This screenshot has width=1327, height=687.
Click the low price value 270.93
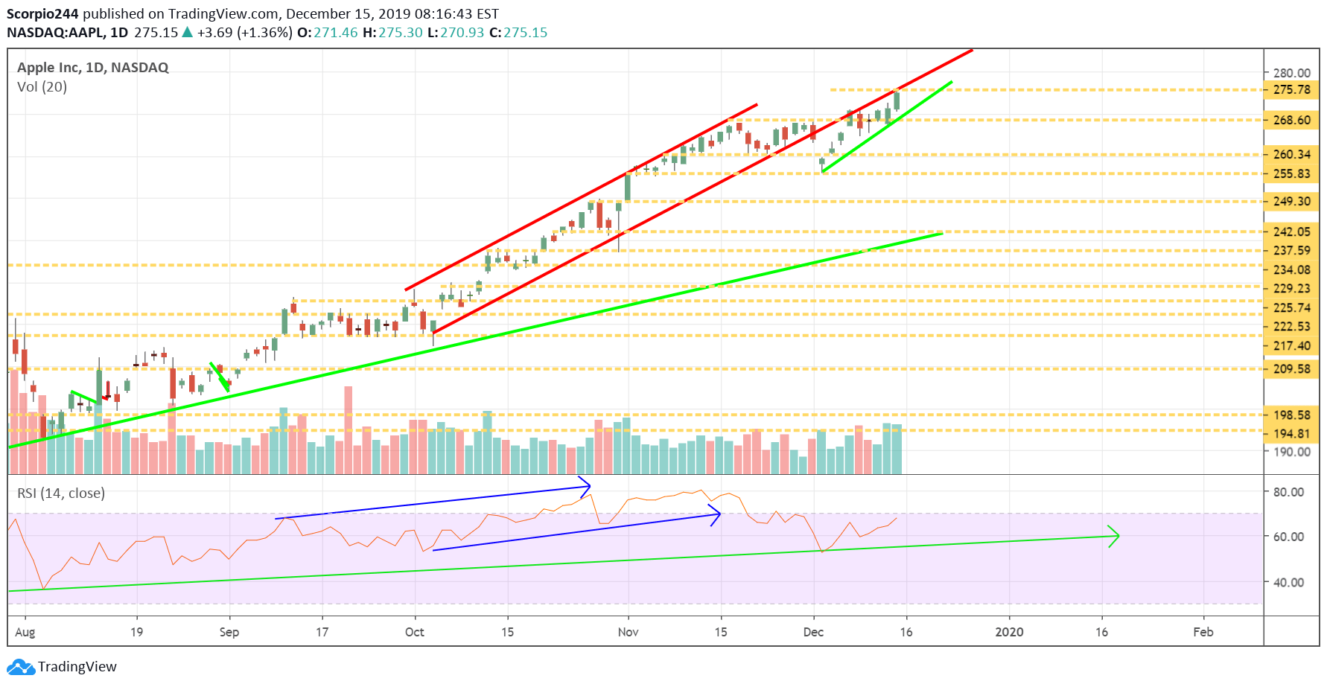point(462,33)
